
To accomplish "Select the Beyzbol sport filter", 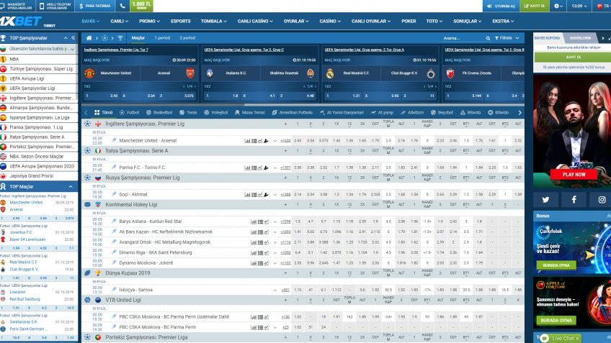I will point(442,112).
